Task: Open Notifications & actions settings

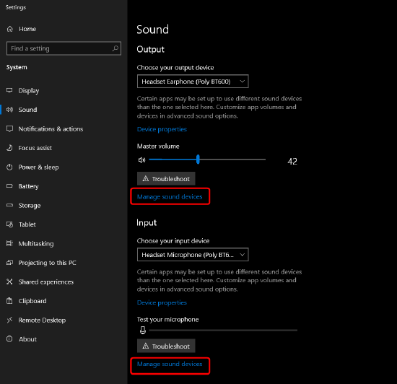Action: [51, 129]
